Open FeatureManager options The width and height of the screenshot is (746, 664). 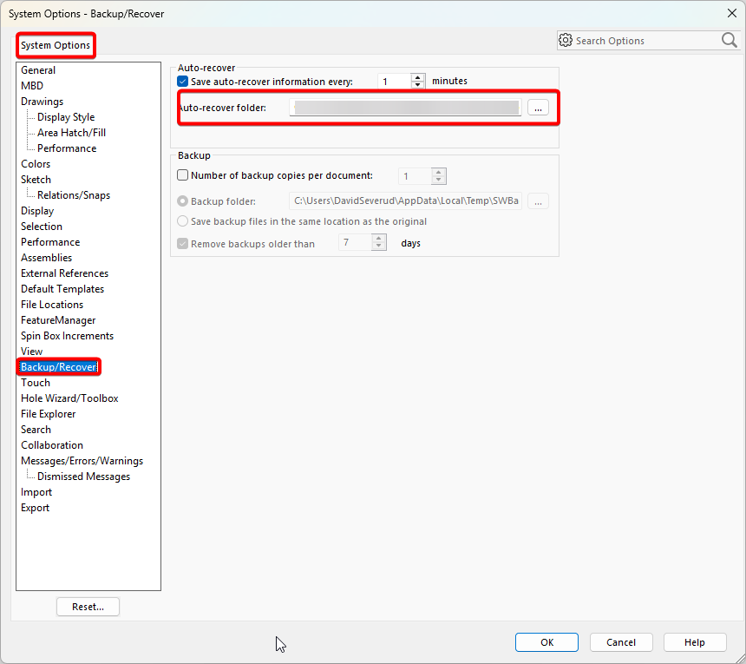click(x=58, y=320)
